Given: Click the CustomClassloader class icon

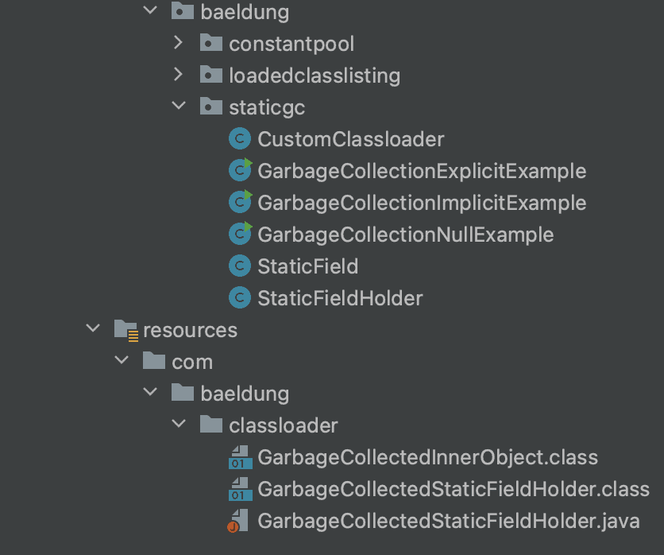Looking at the screenshot, I should [x=240, y=139].
